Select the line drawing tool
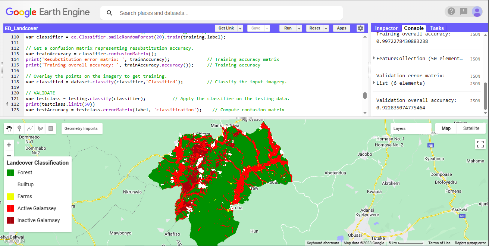This screenshot has width=489, height=246. tap(29, 128)
